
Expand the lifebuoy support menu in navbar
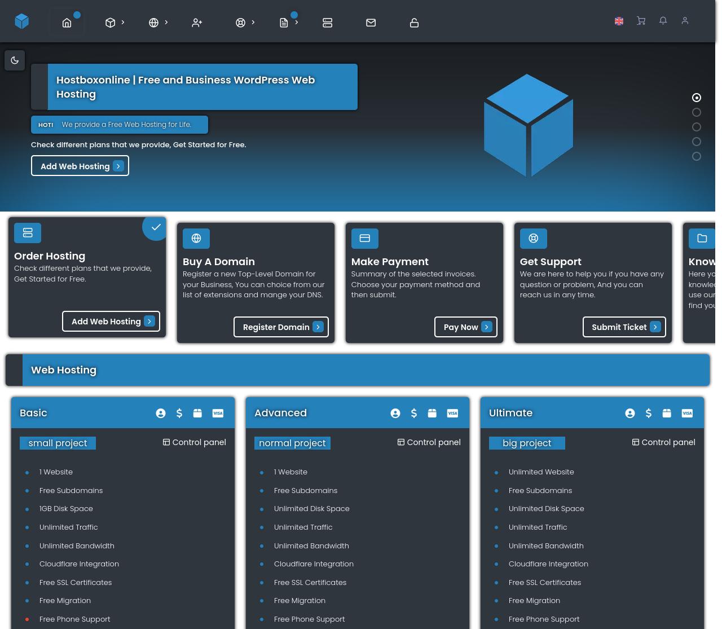pos(245,23)
